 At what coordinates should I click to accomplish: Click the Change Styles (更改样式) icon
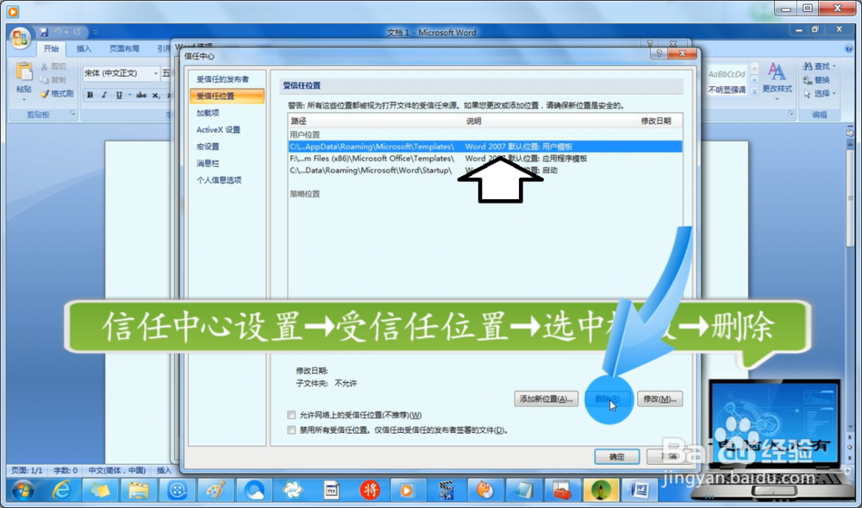777,72
